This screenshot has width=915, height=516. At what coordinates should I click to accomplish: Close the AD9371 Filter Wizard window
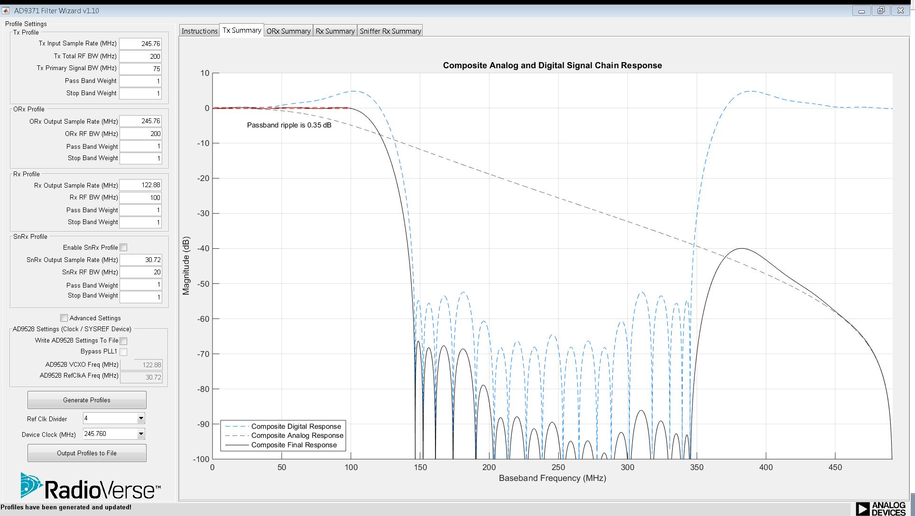900,10
